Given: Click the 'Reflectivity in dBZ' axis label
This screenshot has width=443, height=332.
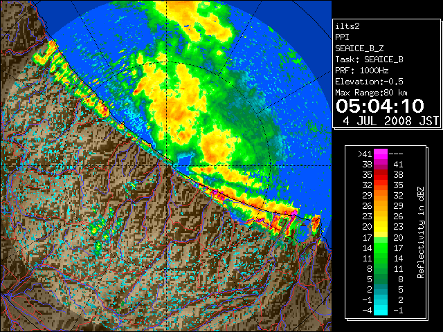Looking at the screenshot, I should (421, 232).
